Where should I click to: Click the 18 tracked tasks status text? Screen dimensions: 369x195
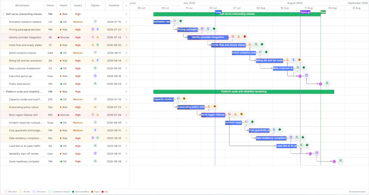pyautogui.click(x=357, y=192)
